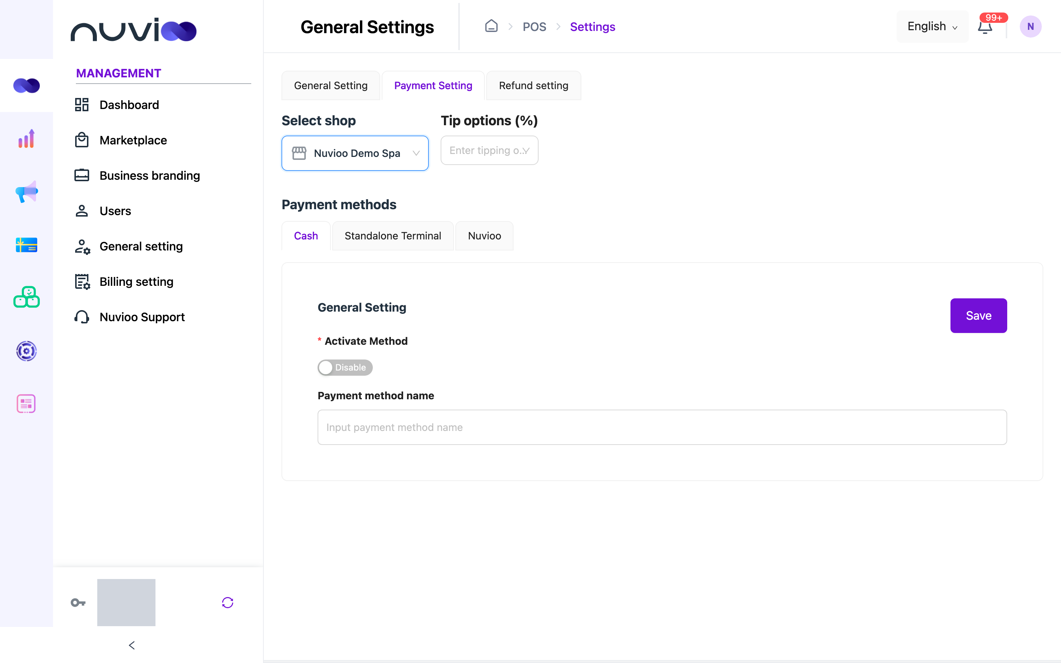Click the home icon in the breadcrumb
1061x663 pixels.
491,26
